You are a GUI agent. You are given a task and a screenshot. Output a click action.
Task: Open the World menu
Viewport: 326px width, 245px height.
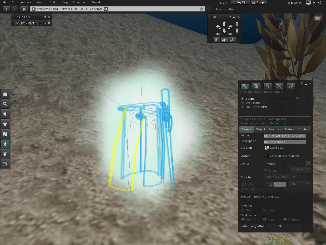coord(40,2)
